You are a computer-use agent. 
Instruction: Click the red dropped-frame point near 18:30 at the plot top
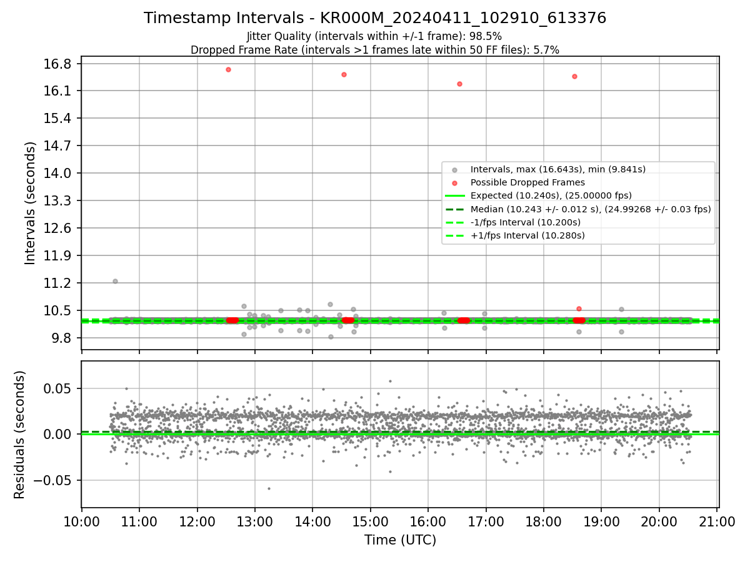pos(574,76)
